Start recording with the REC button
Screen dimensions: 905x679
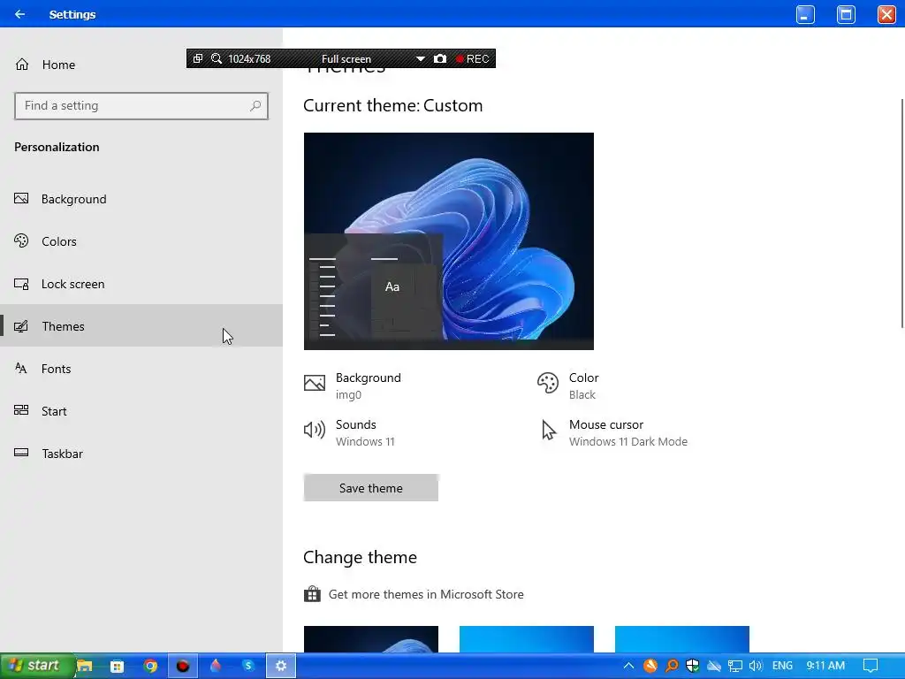tap(473, 59)
